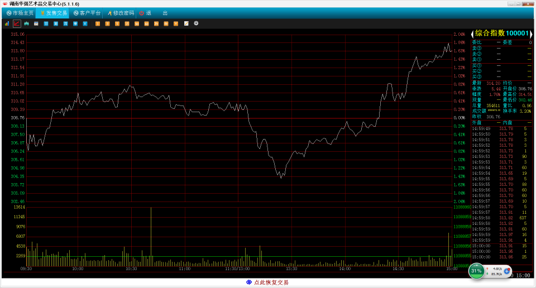The height and width of the screenshot is (288, 536).
Task: Select the trade row with volume 90
Action: tap(501, 156)
